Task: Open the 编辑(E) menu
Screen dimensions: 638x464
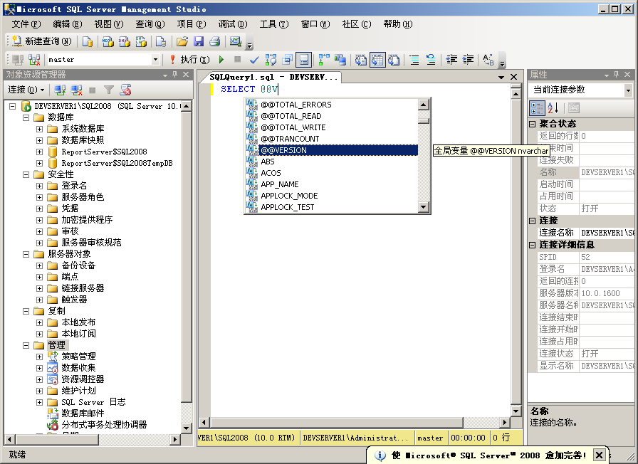Action: 67,24
